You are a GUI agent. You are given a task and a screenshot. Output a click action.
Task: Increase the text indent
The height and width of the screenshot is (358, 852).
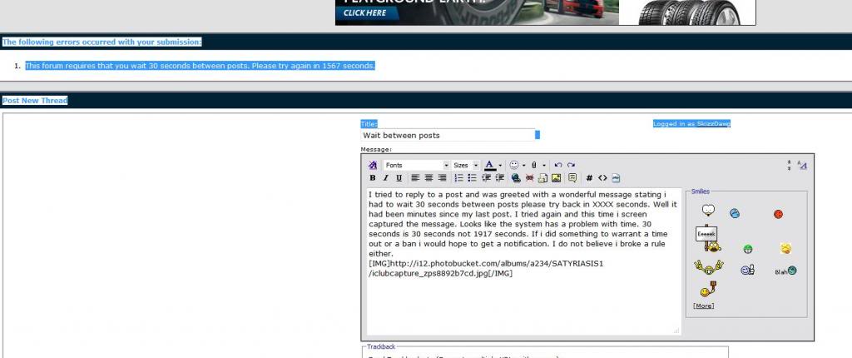tap(499, 178)
